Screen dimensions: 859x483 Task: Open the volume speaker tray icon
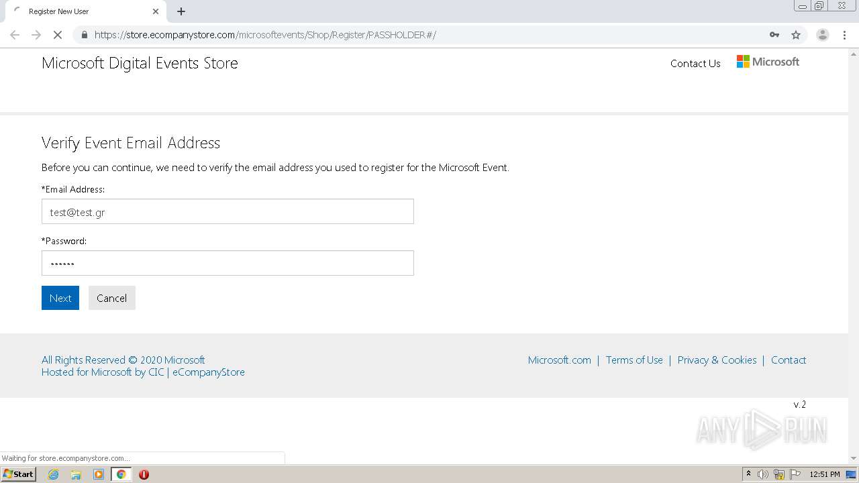tap(763, 474)
